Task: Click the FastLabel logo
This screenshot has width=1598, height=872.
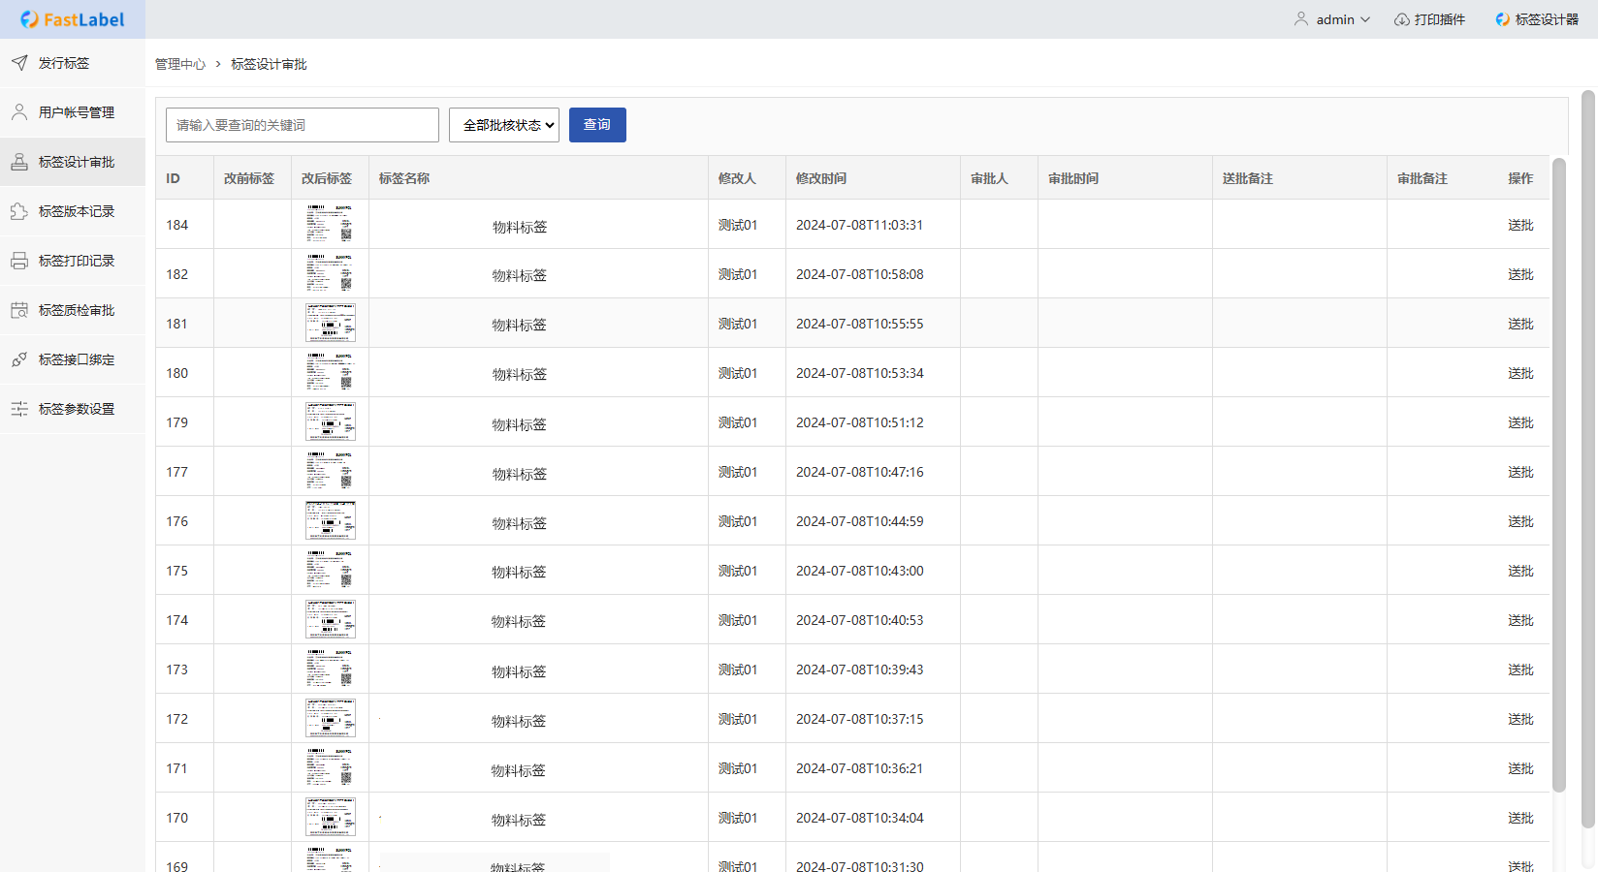Action: coord(73,19)
